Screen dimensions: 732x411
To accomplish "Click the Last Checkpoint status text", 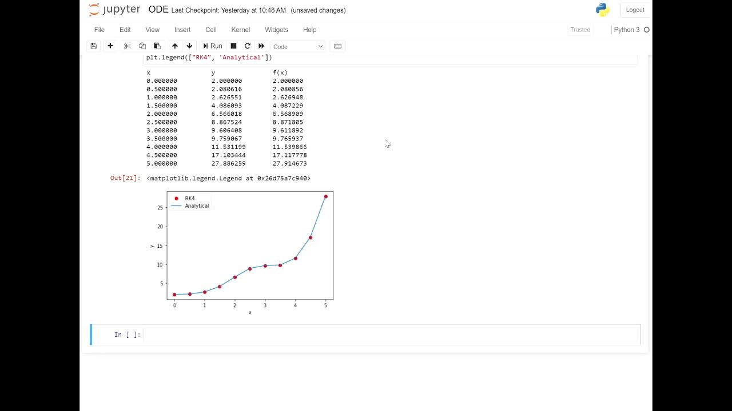I will click(x=229, y=10).
